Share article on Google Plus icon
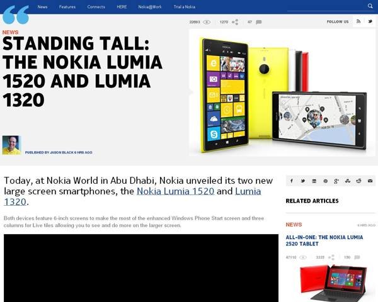 point(336,181)
